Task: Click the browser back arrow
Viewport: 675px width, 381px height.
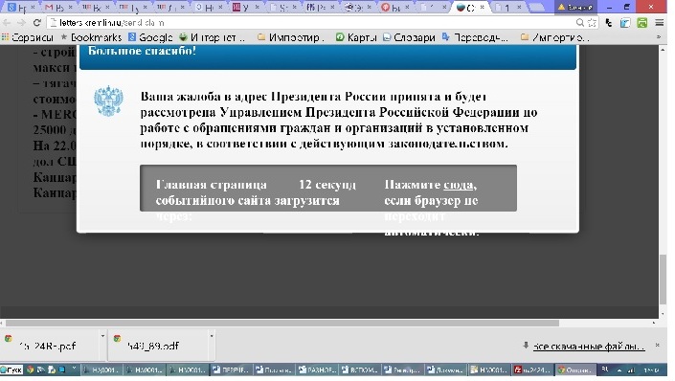Action: pyautogui.click(x=7, y=23)
